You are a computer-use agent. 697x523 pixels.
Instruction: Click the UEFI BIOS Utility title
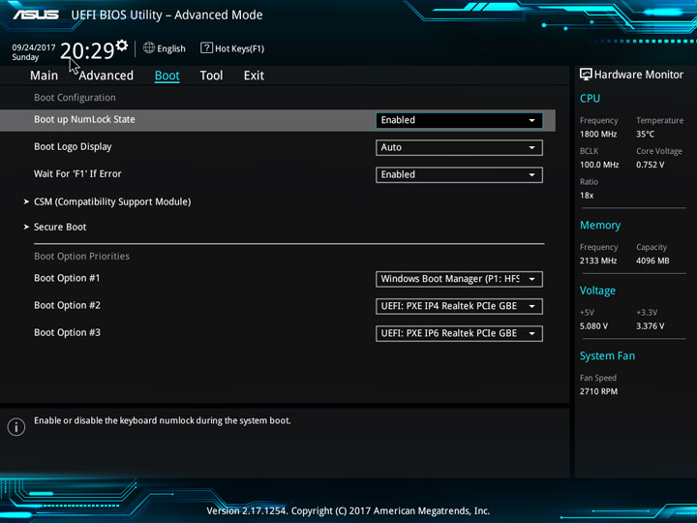[167, 15]
